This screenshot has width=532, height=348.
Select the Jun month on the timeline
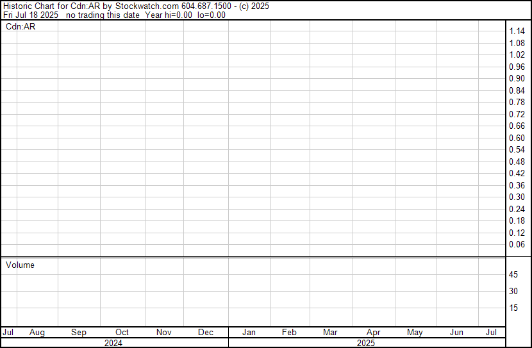pyautogui.click(x=456, y=333)
